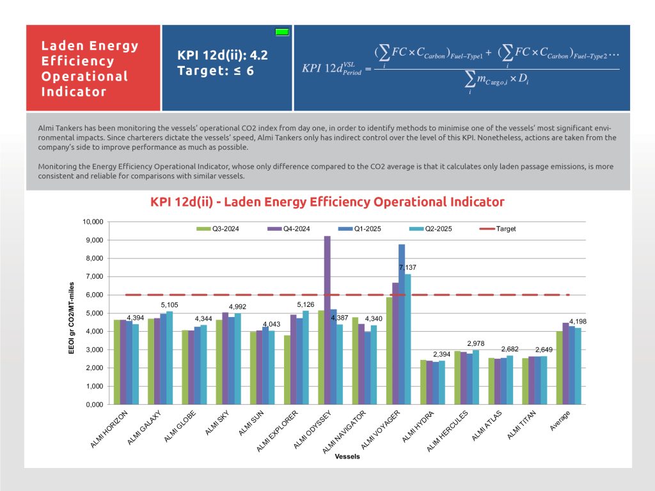Click the "ALIM HERCULES" vessel label
This screenshot has width=655, height=491.
(x=447, y=432)
